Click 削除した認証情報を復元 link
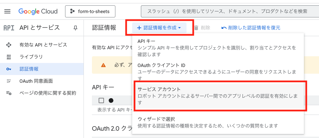Viewport: 319px width, 138px height. coord(251,28)
